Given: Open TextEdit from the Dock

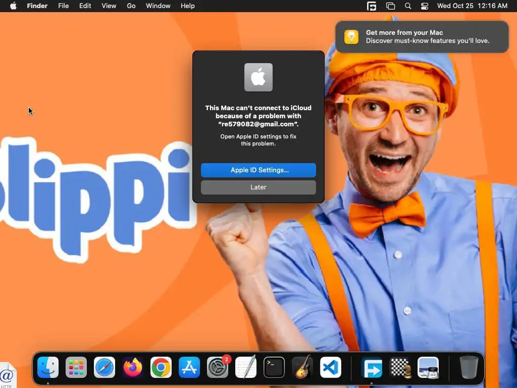Looking at the screenshot, I should pos(246,367).
